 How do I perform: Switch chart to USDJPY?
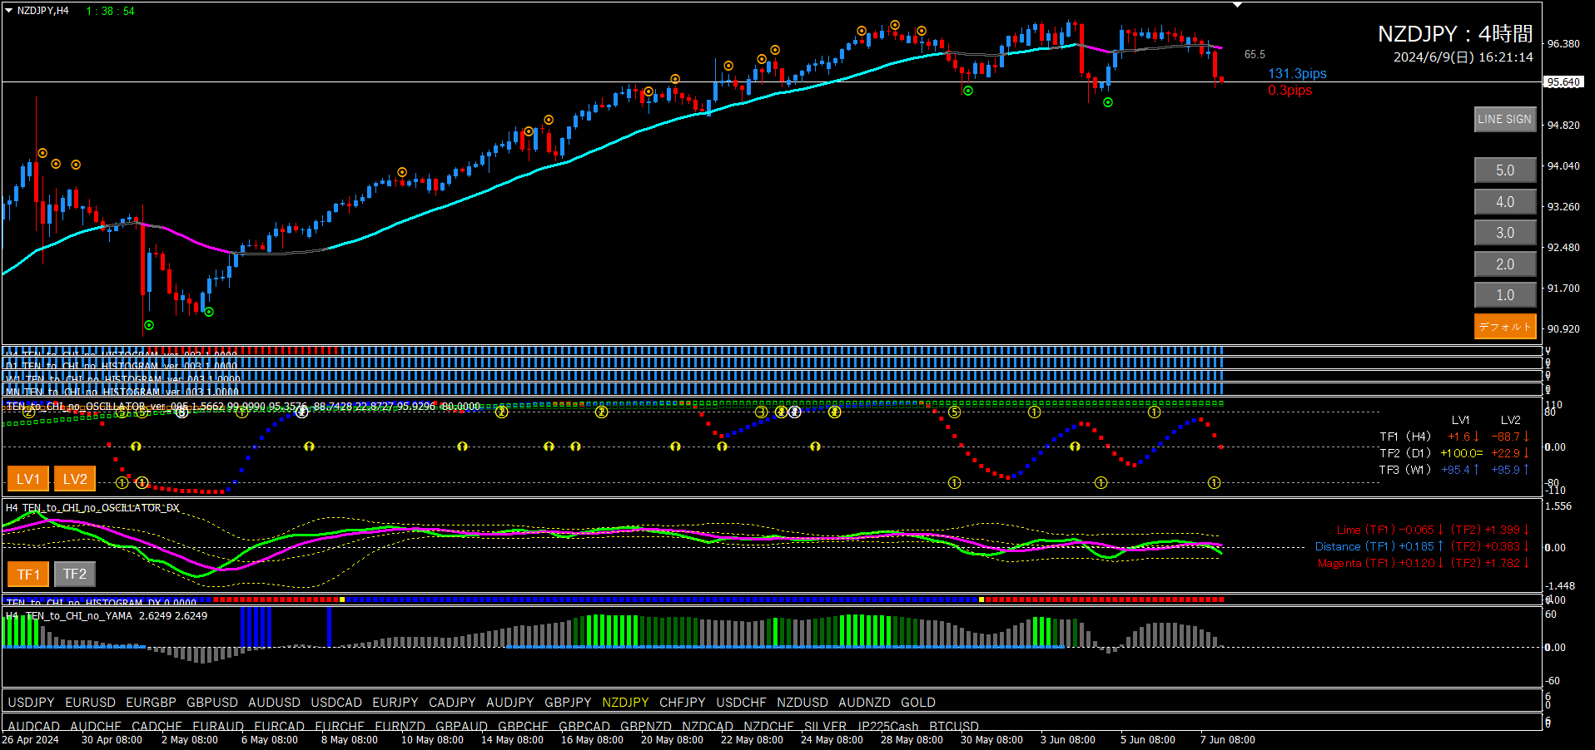31,703
